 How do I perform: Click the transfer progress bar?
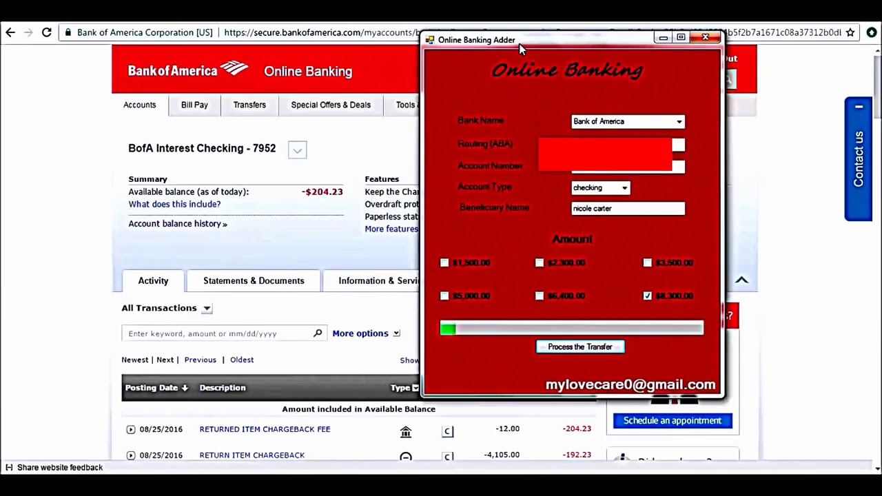[572, 329]
